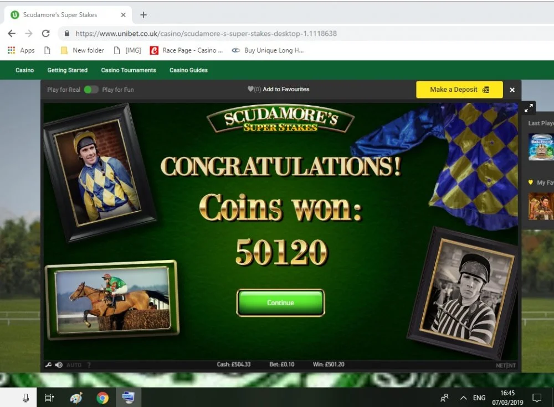Click the ENG language indicator
The image size is (554, 407).
[479, 398]
